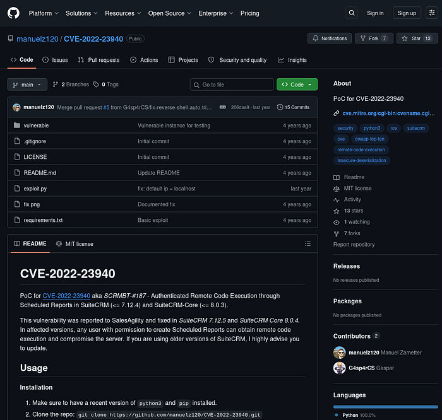Screen dimensions: 442x420
Task: Open the LICENSE file
Action: pyautogui.click(x=35, y=157)
